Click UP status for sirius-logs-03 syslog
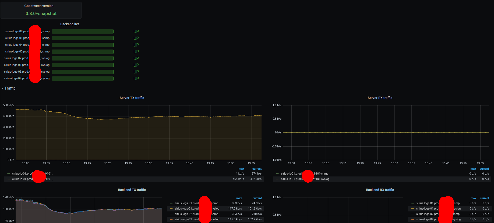This screenshot has width=494, height=223. (x=136, y=72)
